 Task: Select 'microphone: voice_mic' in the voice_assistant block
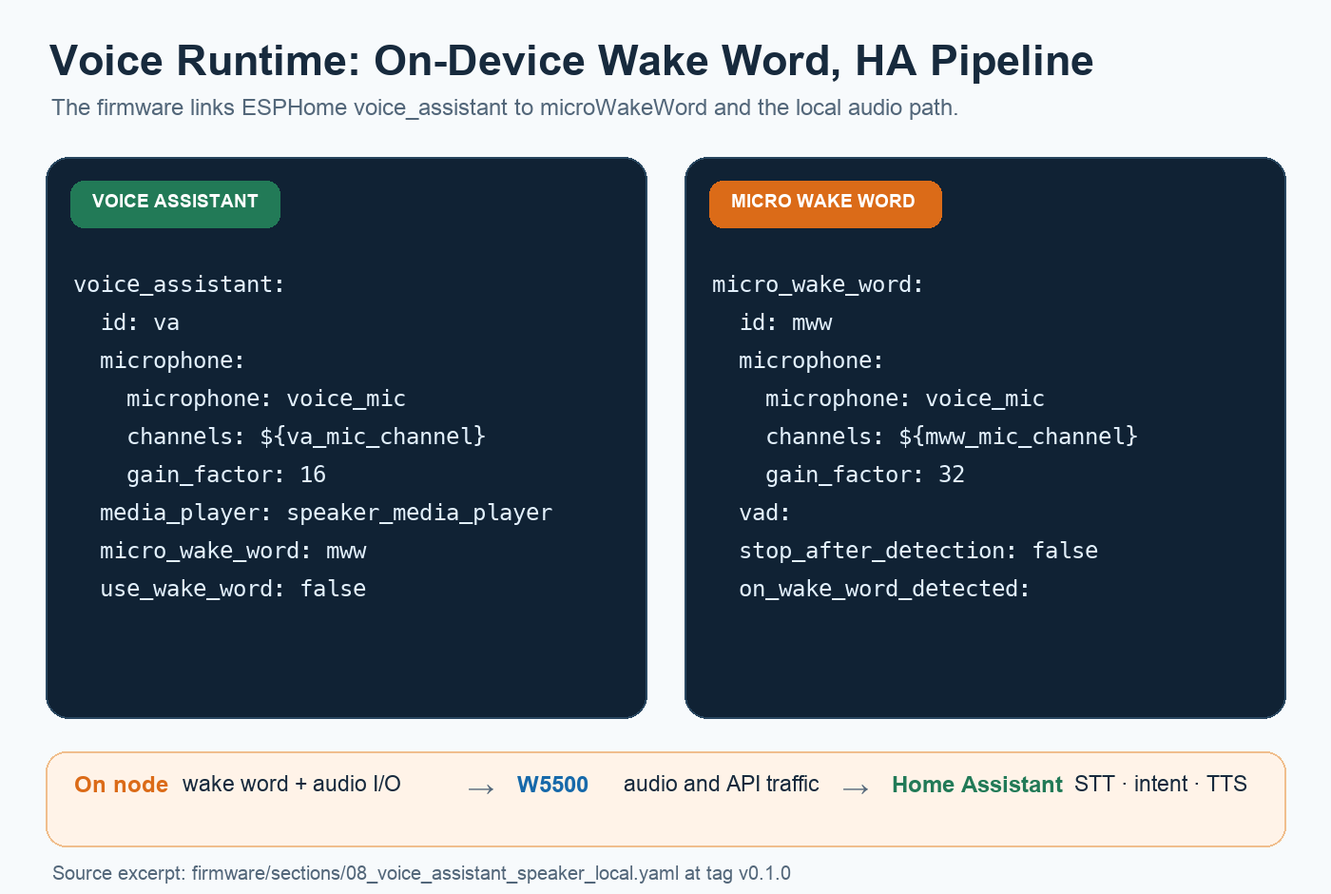tap(266, 398)
